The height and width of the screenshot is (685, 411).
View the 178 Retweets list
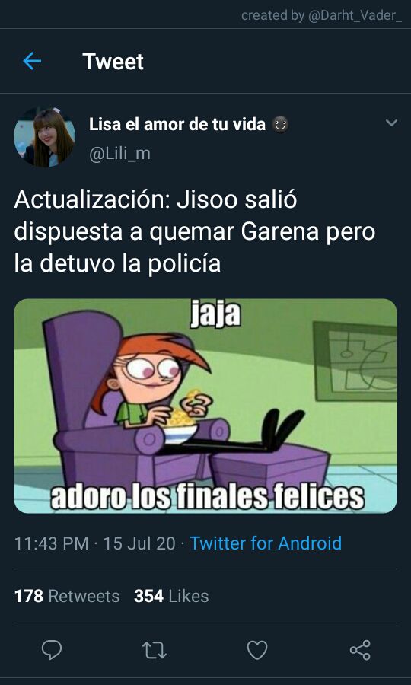pyautogui.click(x=67, y=596)
